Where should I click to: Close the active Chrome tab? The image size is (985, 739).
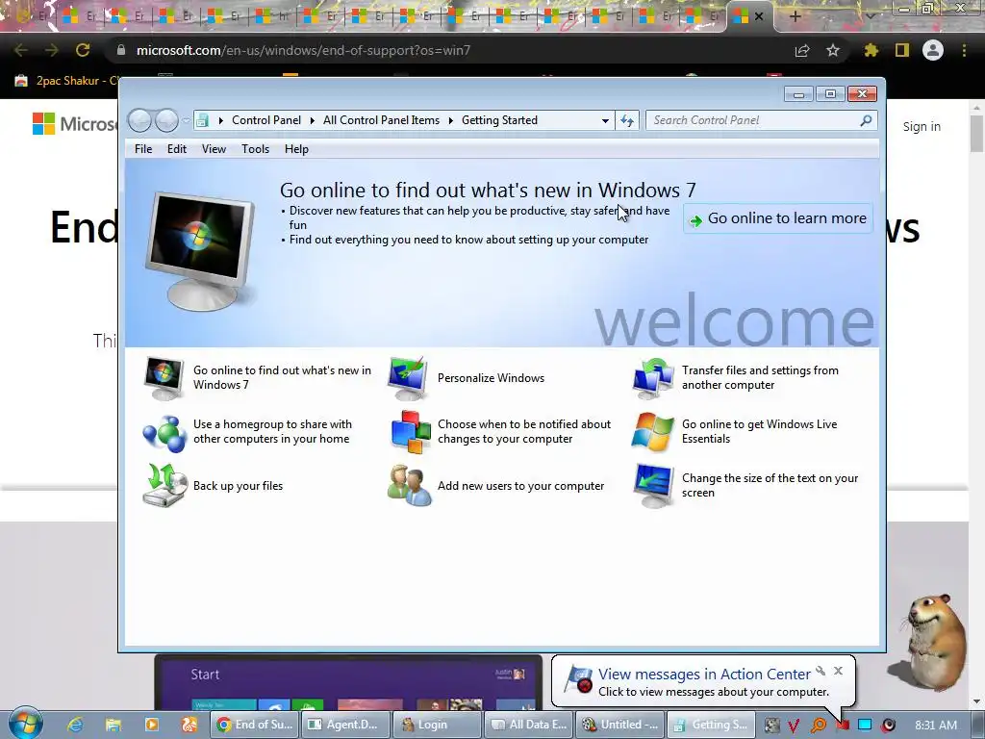click(x=759, y=16)
